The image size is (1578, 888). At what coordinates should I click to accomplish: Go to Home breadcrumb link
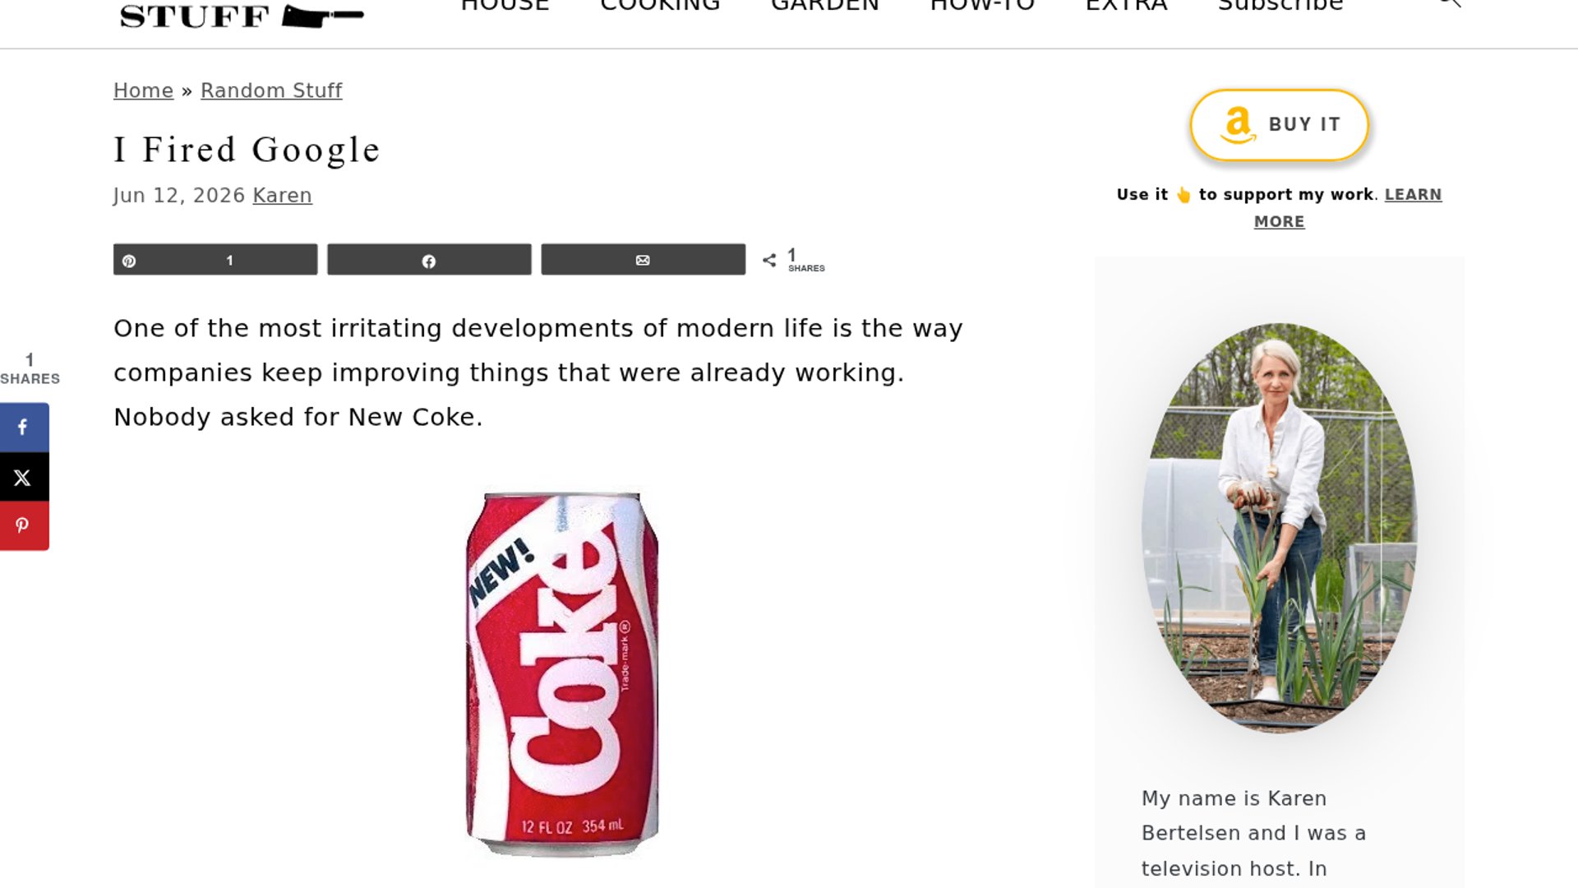(143, 90)
